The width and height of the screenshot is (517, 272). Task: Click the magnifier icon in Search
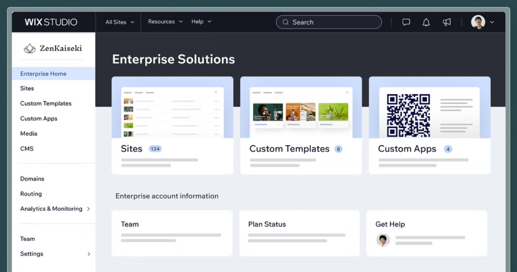click(x=285, y=22)
